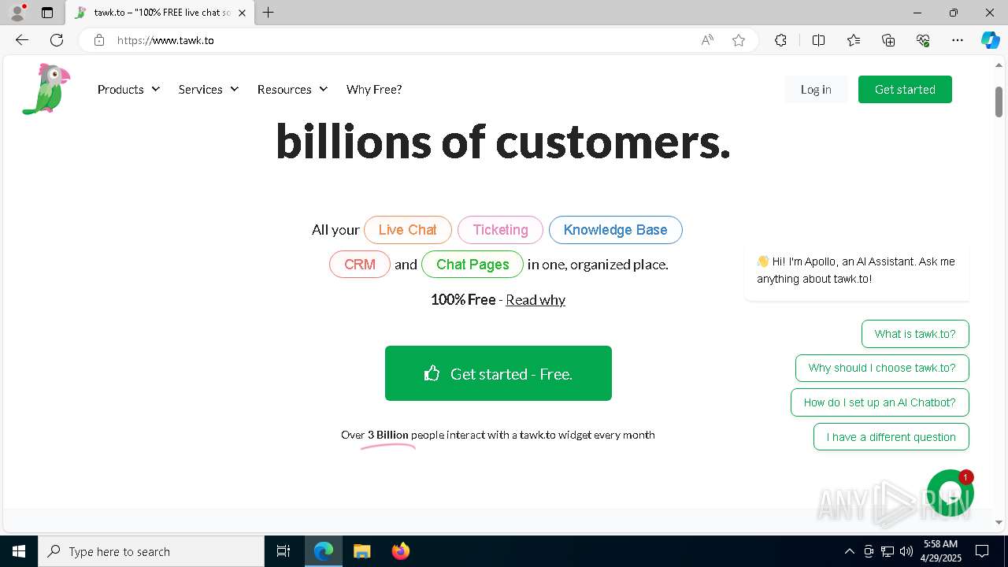Viewport: 1008px width, 567px height.
Task: Click the Read aloud icon
Action: point(707,40)
